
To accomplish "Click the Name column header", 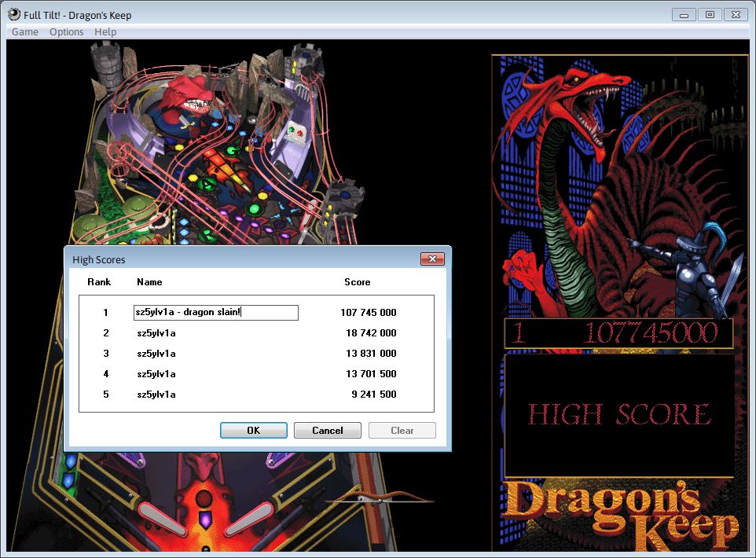I will pyautogui.click(x=149, y=282).
